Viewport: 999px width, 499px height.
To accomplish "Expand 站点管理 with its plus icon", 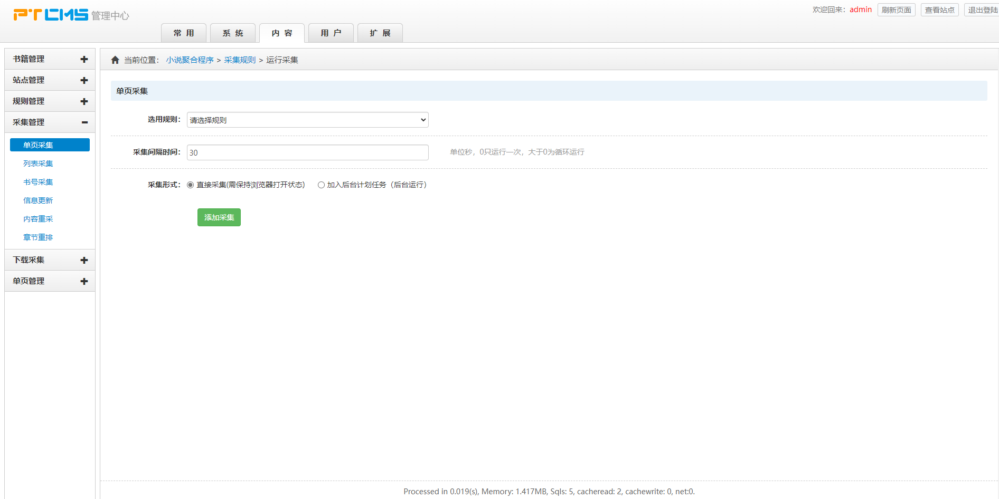I will point(84,80).
